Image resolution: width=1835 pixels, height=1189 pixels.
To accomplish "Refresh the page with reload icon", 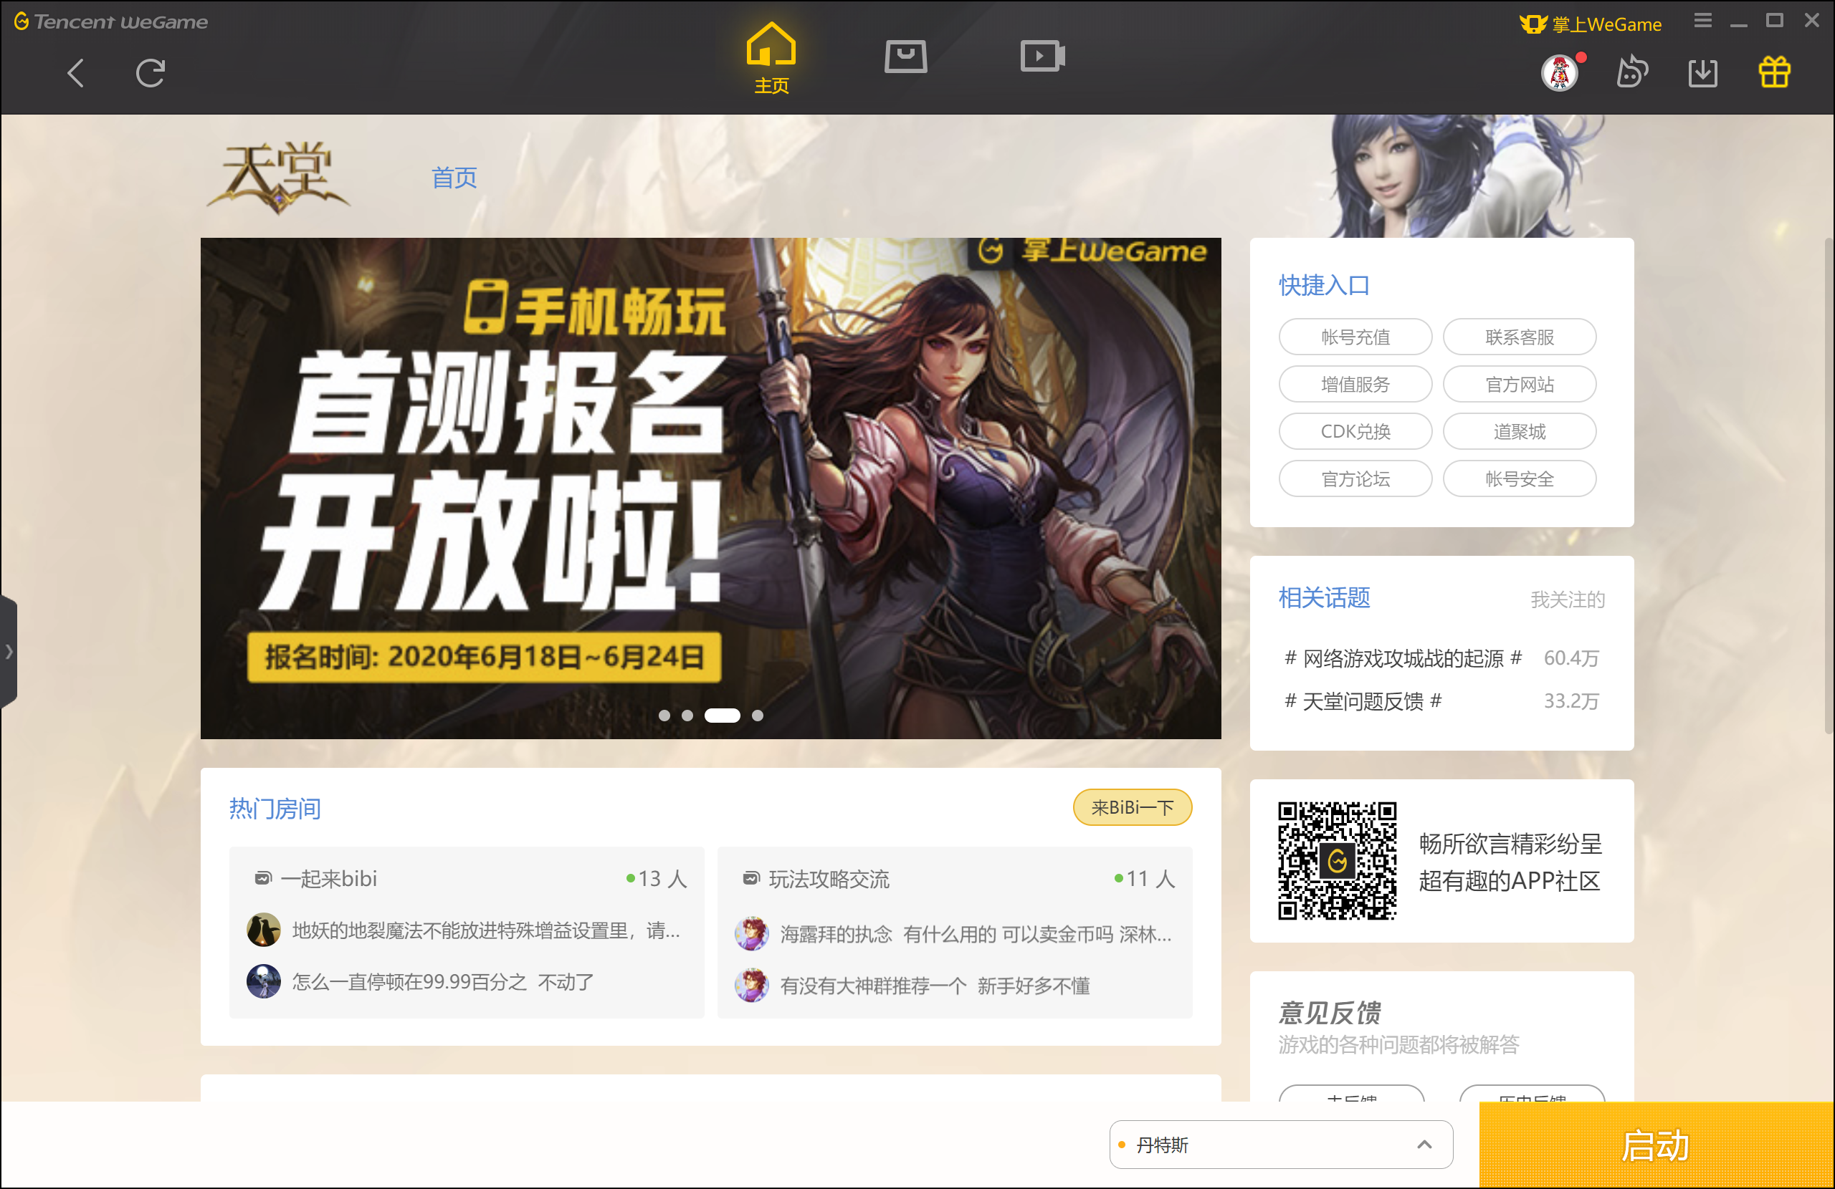I will pyautogui.click(x=151, y=73).
